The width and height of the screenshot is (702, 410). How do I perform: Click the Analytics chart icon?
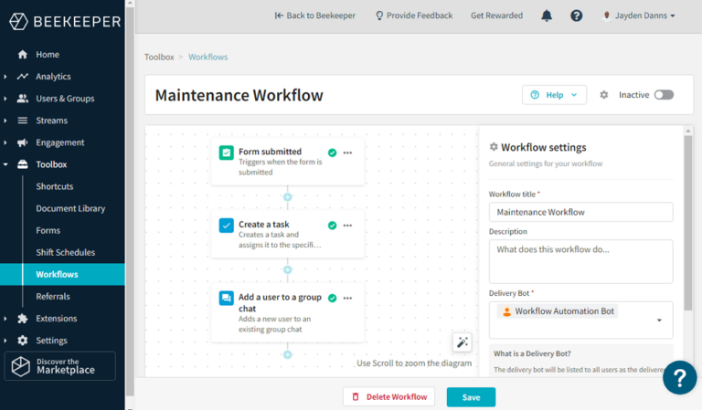point(22,77)
